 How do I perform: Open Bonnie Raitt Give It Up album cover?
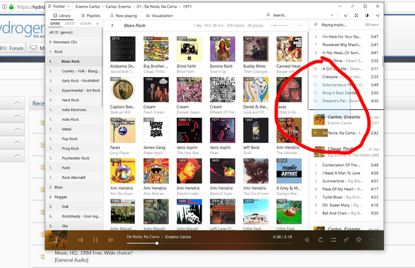point(222,49)
